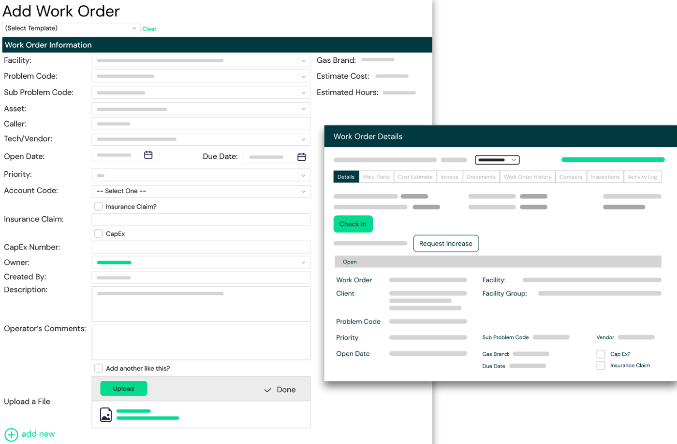The image size is (677, 444).
Task: Click the Operator's Comments text area
Action: click(x=201, y=343)
